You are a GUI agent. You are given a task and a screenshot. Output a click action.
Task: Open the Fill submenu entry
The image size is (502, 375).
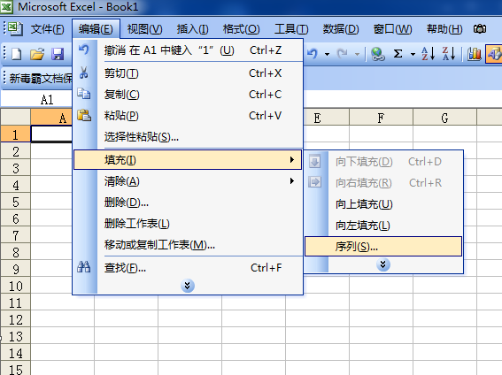(x=188, y=159)
